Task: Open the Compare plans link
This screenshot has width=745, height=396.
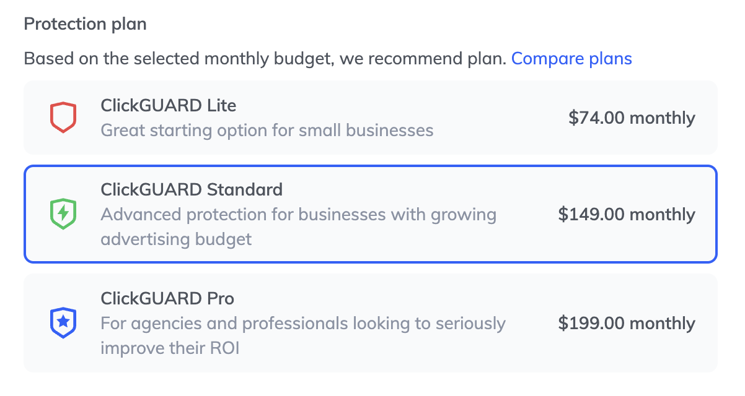Action: [571, 59]
